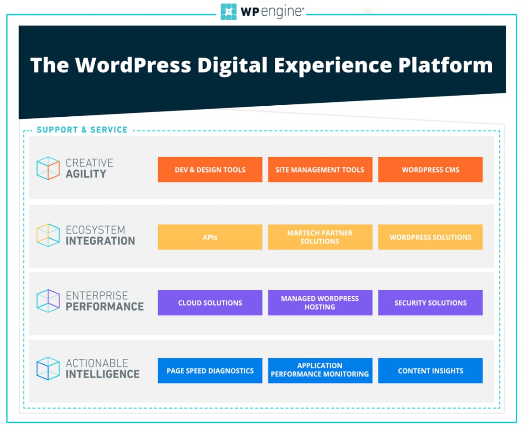Click the Enterprise Performance label
527x433 pixels.
tap(105, 301)
